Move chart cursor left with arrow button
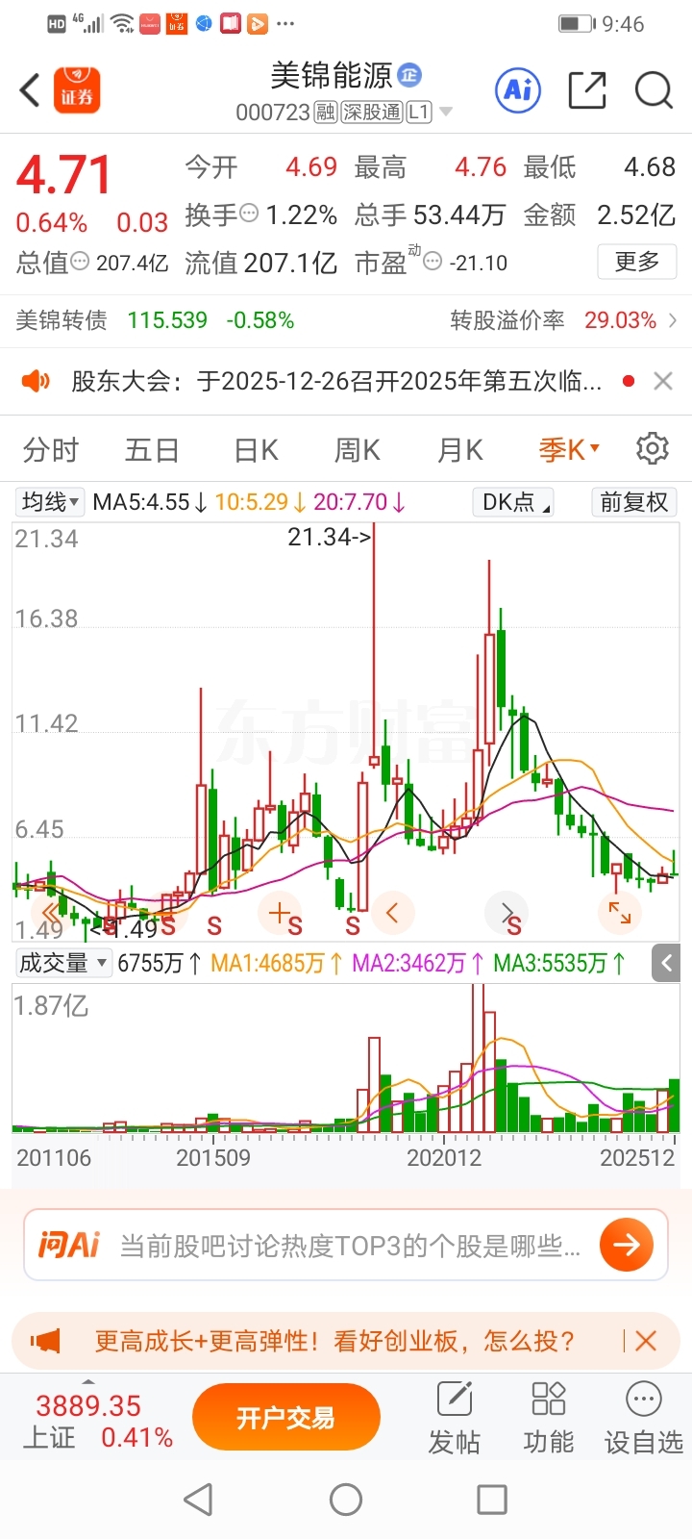Image resolution: width=692 pixels, height=1539 pixels. pos(392,912)
